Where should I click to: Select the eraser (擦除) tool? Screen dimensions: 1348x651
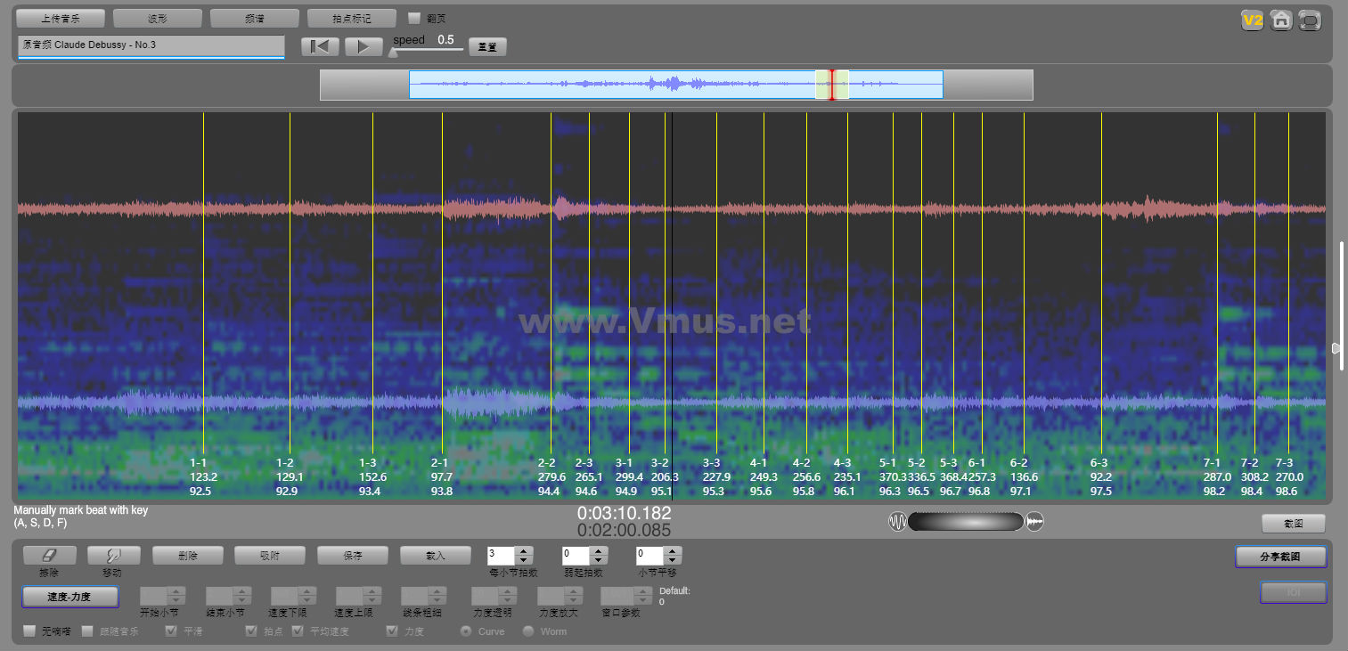pyautogui.click(x=49, y=556)
